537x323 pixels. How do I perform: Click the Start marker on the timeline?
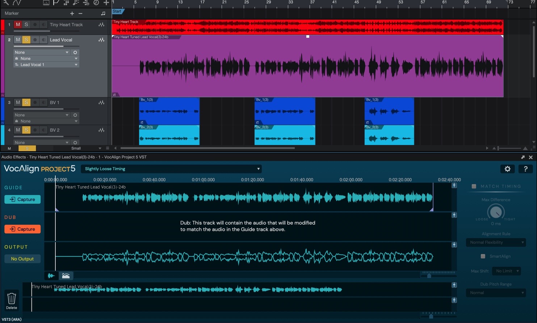[117, 12]
